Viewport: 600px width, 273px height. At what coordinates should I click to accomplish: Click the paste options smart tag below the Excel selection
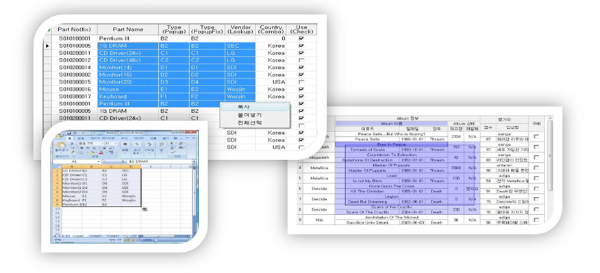[x=145, y=209]
